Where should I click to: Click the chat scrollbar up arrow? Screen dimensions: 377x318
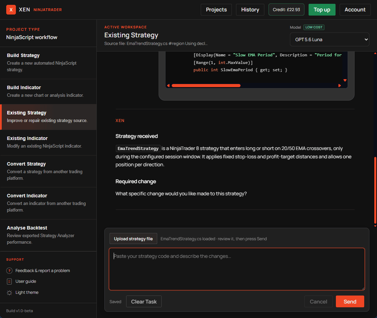(375, 53)
